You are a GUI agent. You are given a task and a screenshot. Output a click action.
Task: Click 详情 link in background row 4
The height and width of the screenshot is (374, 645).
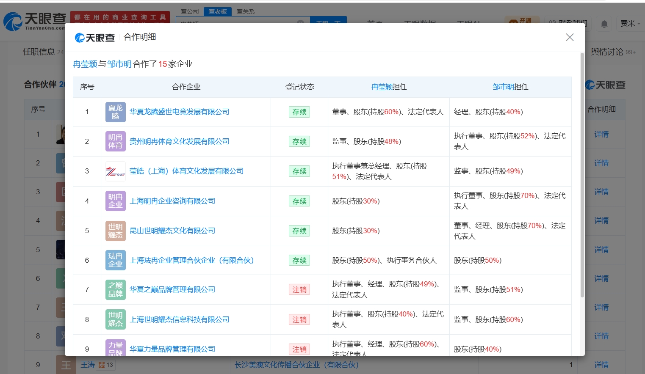coord(601,220)
